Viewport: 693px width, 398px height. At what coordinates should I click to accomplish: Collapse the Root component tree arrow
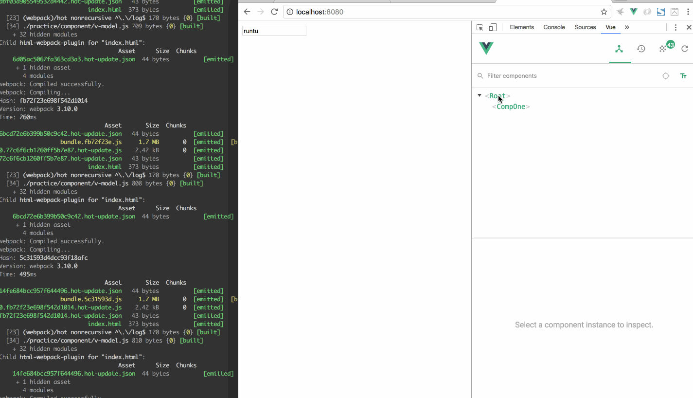[480, 95]
